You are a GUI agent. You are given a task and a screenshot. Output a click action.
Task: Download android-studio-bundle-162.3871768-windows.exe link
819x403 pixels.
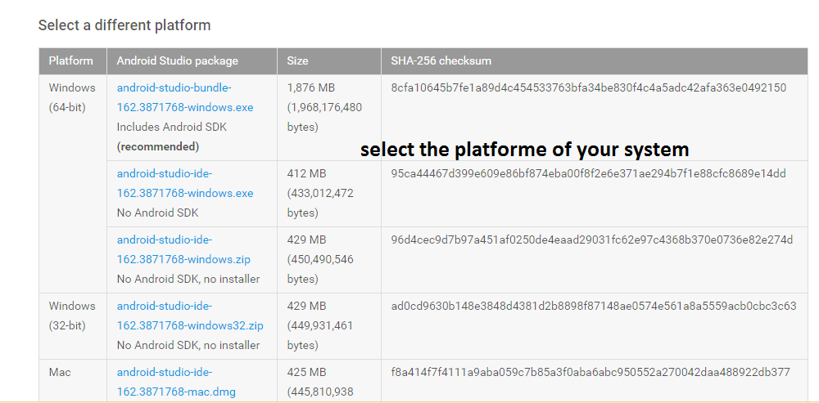(x=185, y=97)
